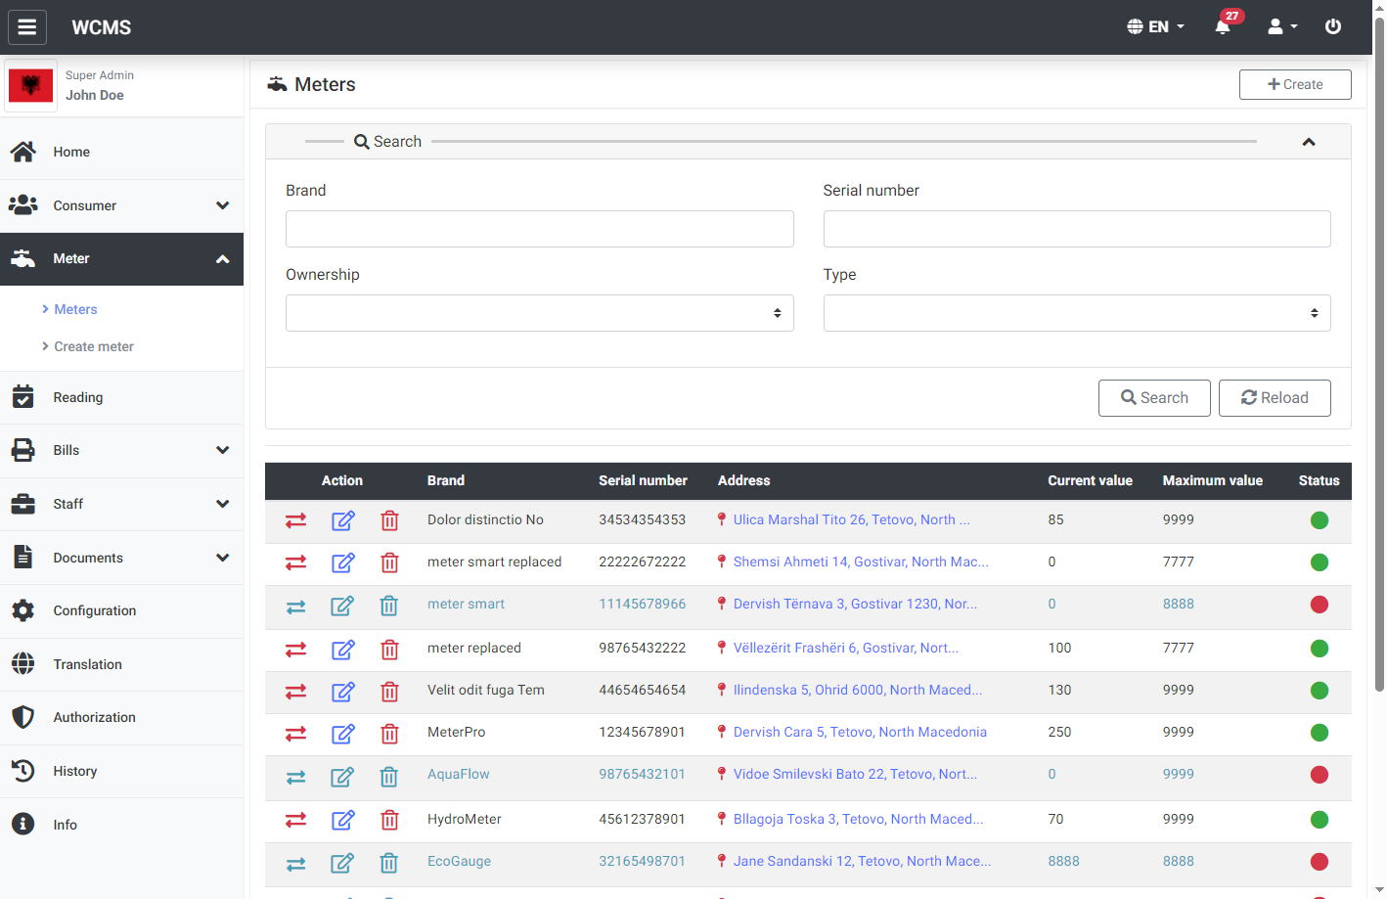Click swap icon for Velit odit fuga Tem
Screen dimensions: 1387x899
295,692
